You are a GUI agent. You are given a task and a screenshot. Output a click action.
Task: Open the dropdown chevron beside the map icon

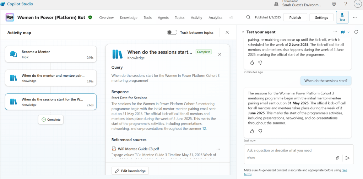tap(348, 32)
